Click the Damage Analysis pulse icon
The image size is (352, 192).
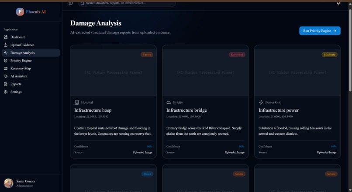(6, 53)
